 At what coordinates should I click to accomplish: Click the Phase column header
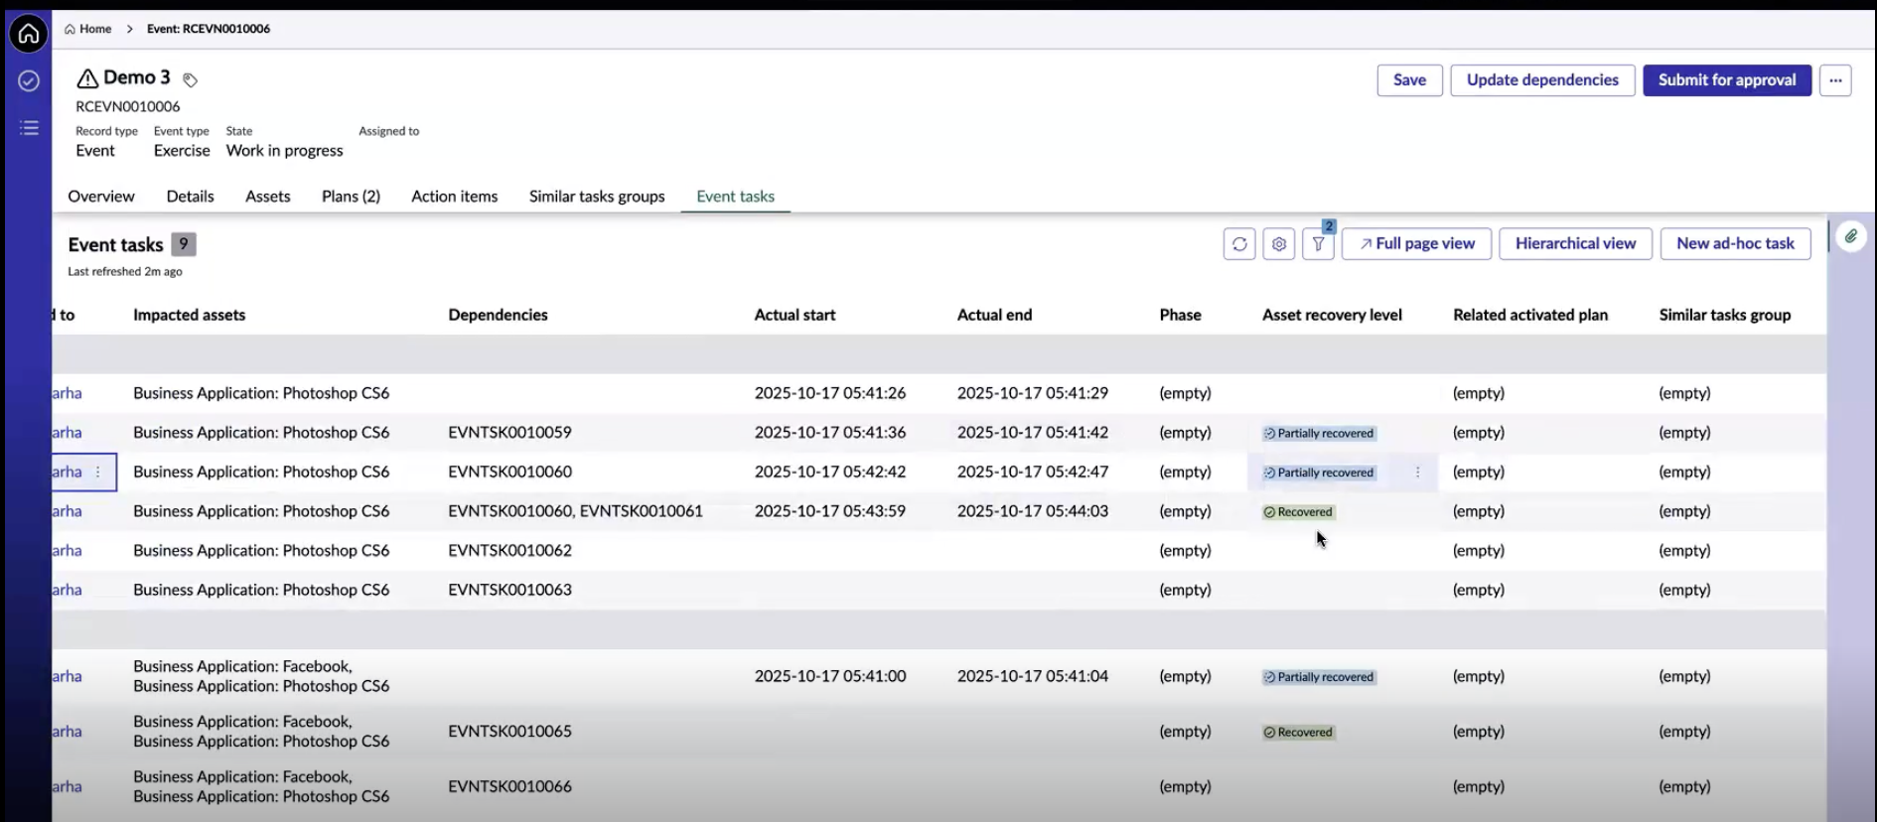point(1180,316)
